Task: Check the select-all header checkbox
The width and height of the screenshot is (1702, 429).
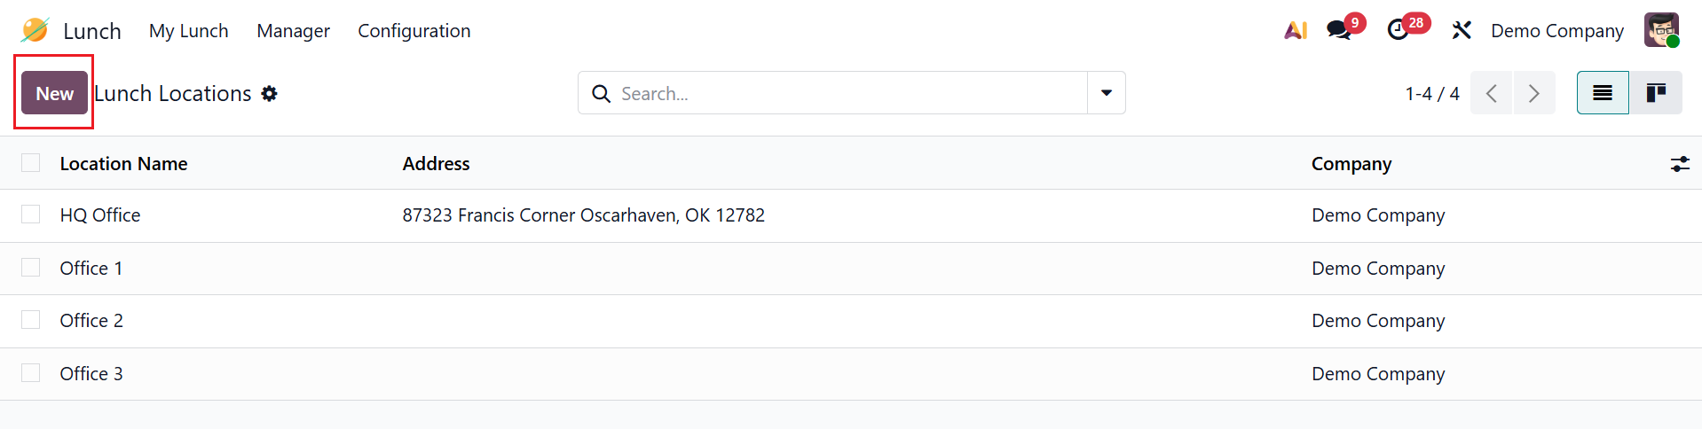Action: click(x=31, y=163)
